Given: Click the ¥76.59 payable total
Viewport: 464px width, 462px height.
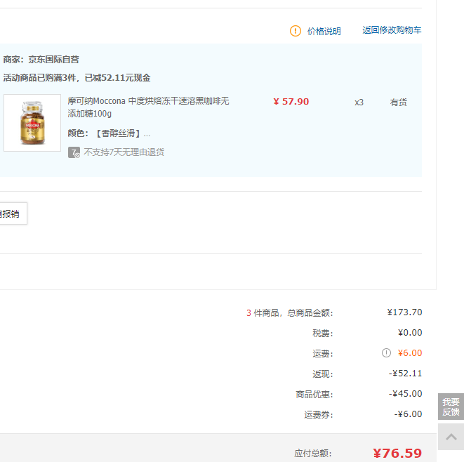Looking at the screenshot, I should tap(397, 453).
